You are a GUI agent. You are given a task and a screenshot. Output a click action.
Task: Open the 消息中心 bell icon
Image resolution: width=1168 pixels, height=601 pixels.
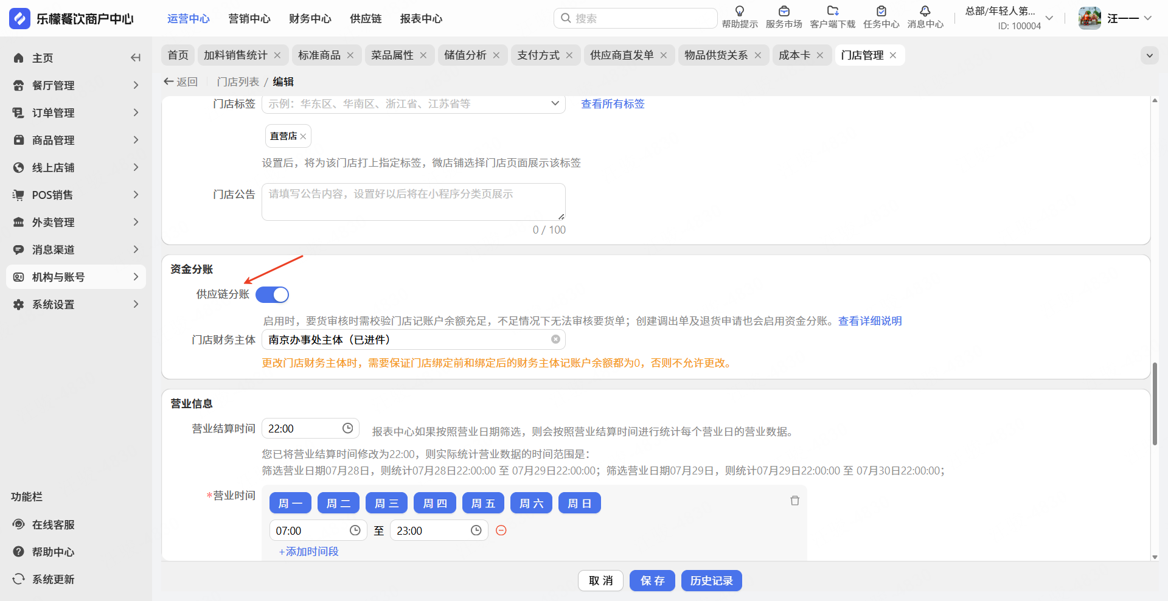coord(925,12)
